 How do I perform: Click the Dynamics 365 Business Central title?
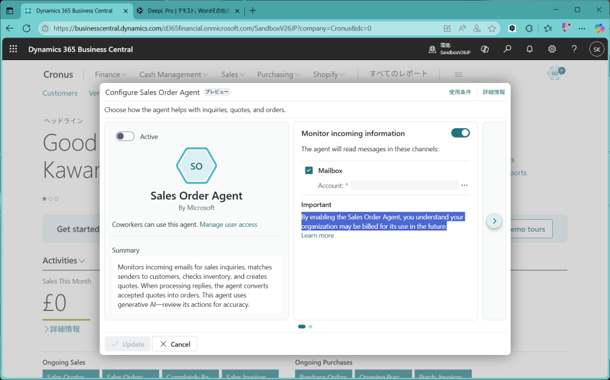[80, 49]
